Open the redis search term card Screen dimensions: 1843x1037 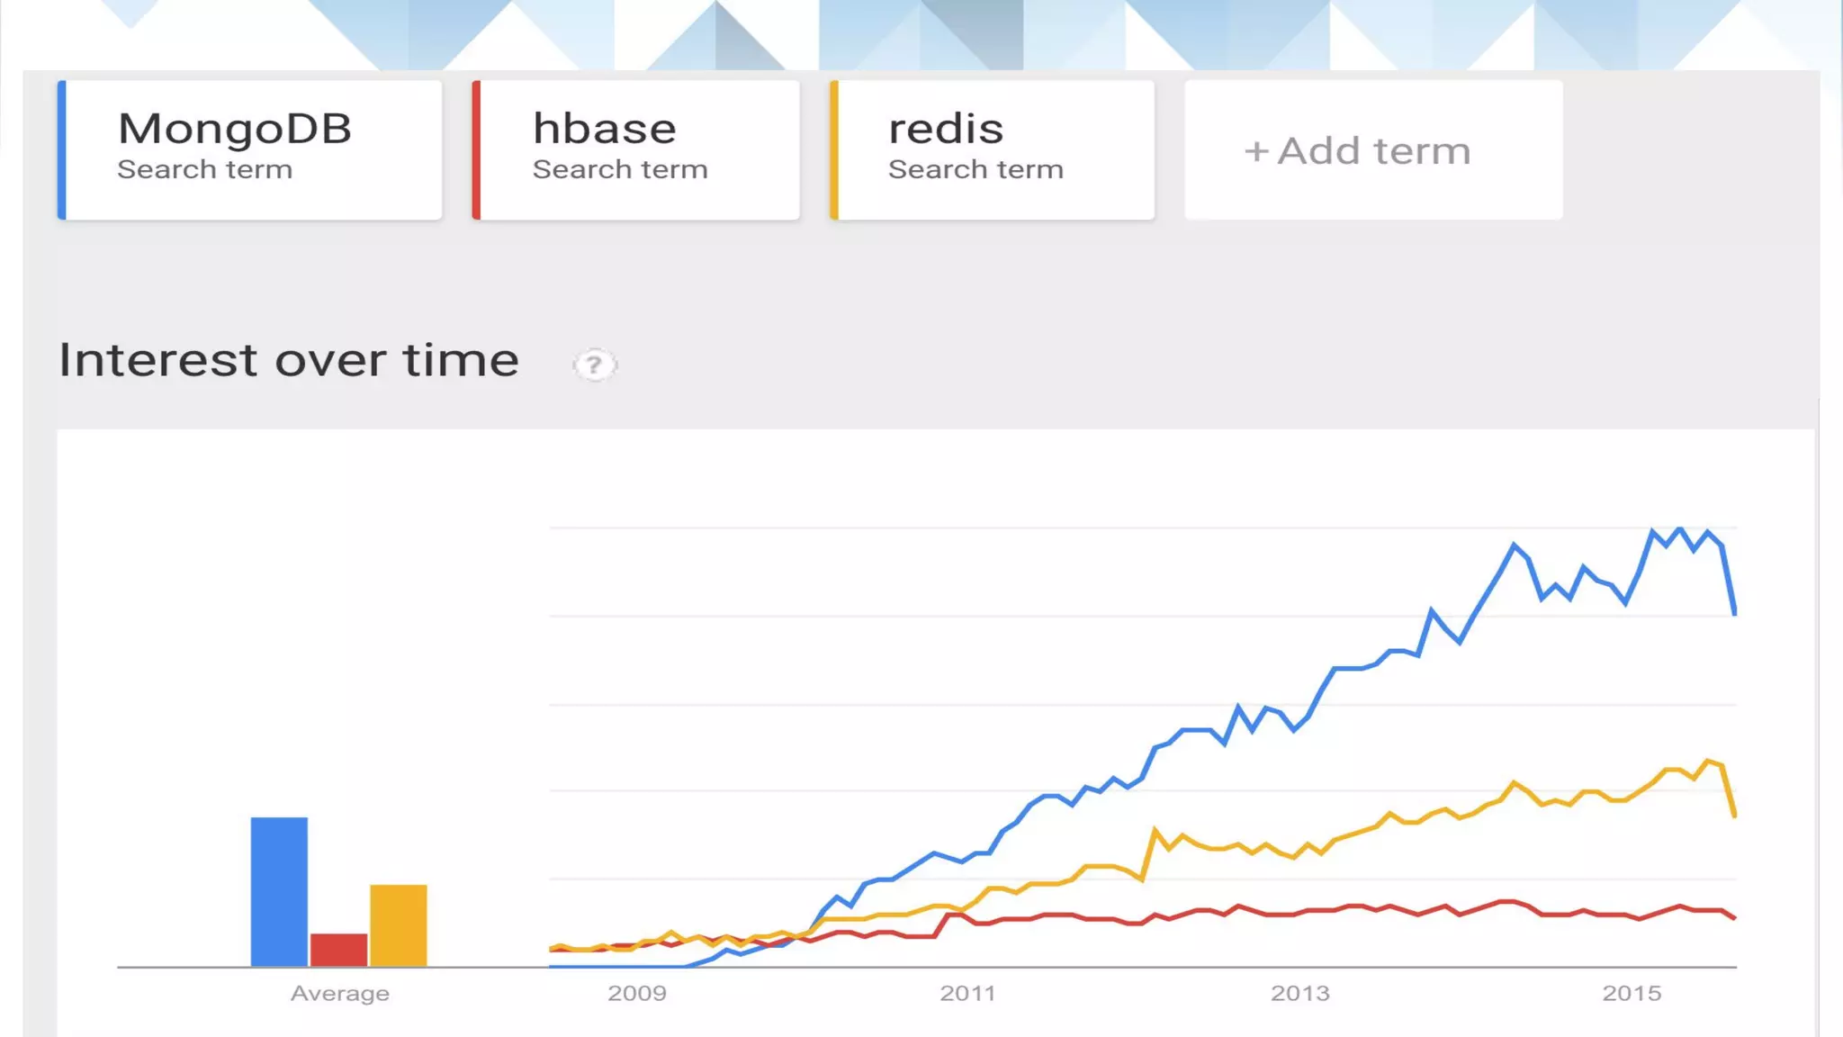(x=992, y=149)
